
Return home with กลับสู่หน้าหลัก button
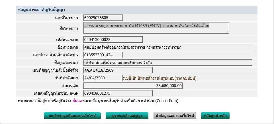tap(215, 116)
